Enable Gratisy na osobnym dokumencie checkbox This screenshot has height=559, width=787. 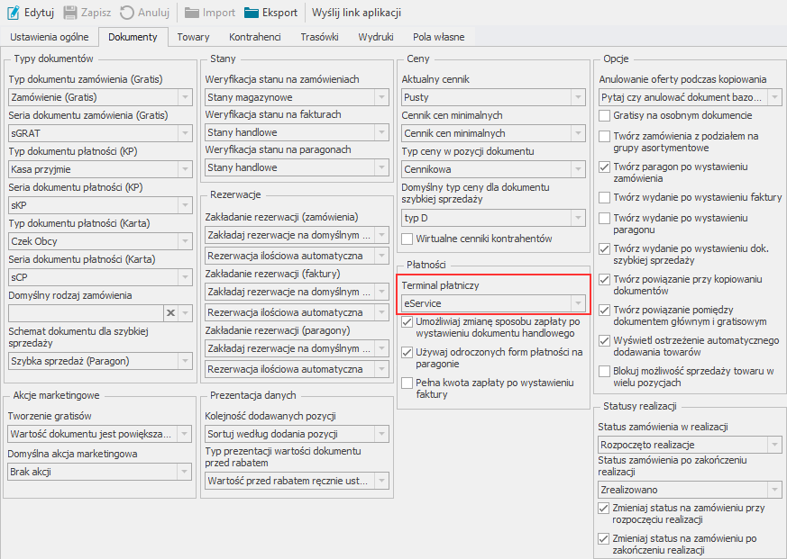[x=606, y=116]
